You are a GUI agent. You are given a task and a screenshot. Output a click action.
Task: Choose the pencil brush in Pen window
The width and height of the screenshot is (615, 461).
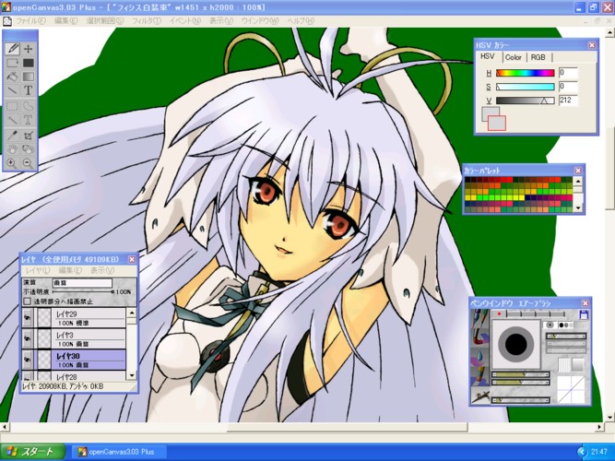[x=479, y=319]
